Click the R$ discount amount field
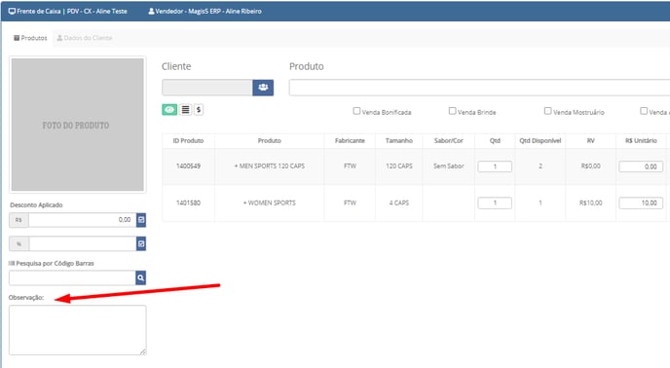This screenshot has height=368, width=670. [x=83, y=220]
